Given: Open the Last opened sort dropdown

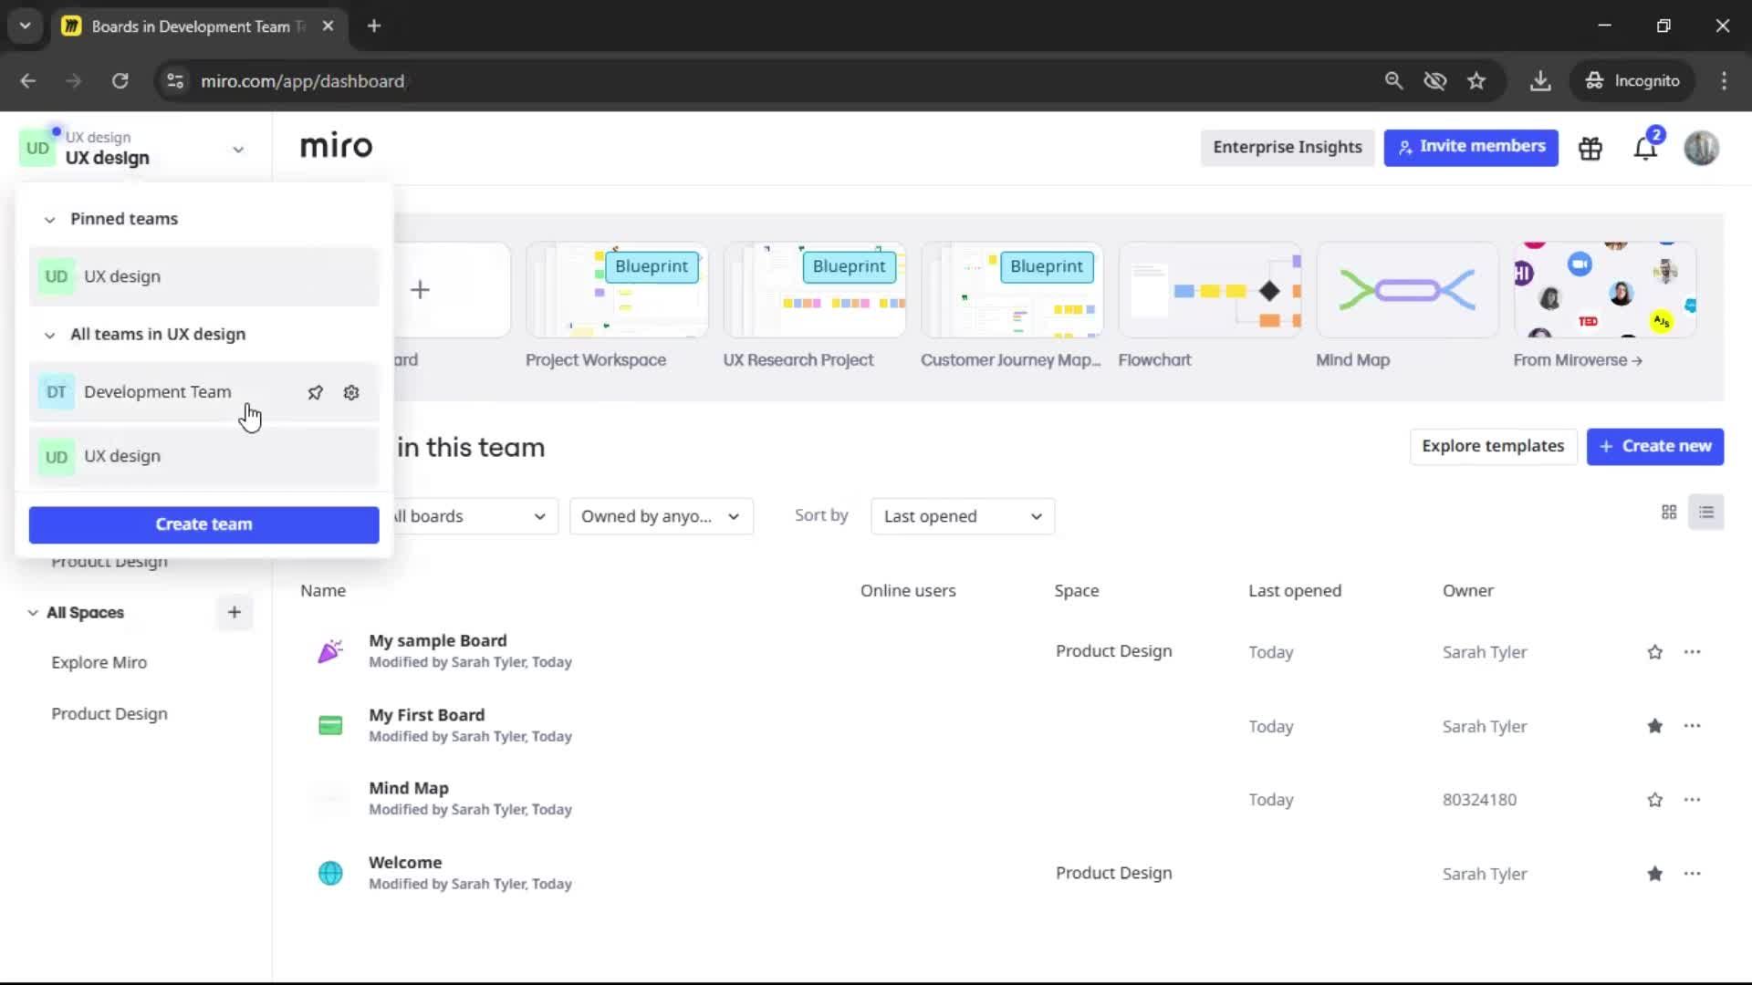Looking at the screenshot, I should click(x=963, y=516).
